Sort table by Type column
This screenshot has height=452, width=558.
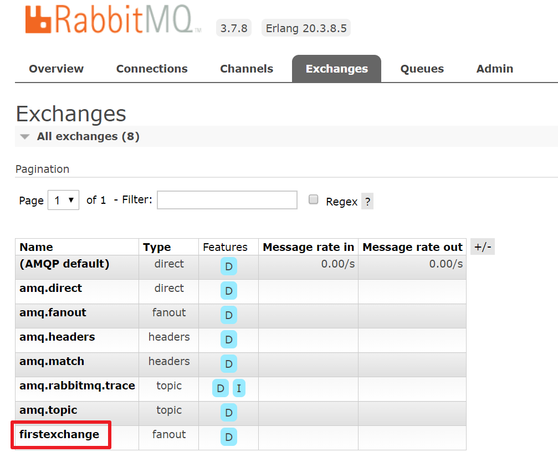pos(157,247)
